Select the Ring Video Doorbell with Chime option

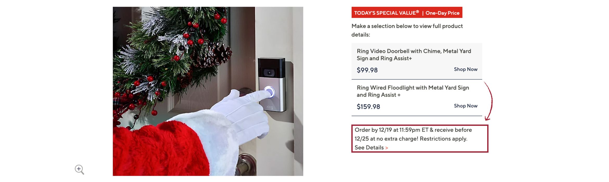coord(417,61)
